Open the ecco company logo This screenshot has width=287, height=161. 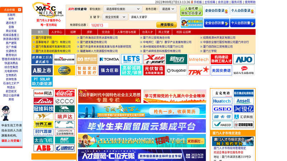pyautogui.click(x=65, y=101)
